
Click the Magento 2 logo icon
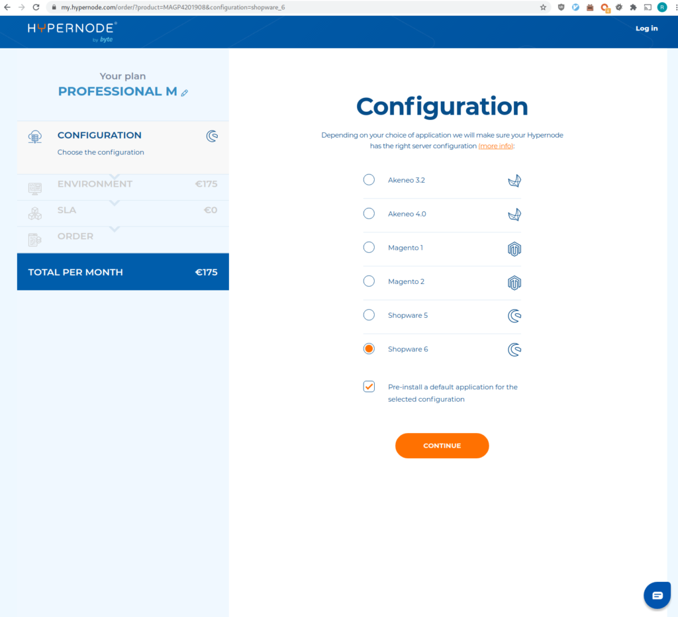pyautogui.click(x=514, y=283)
